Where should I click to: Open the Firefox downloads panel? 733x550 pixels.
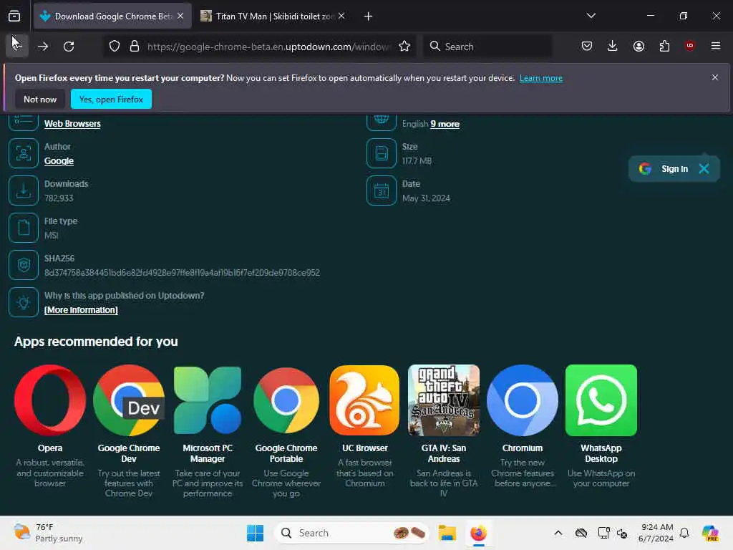point(613,46)
